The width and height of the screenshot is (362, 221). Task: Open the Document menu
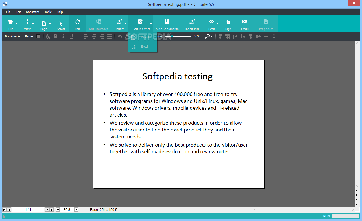[x=33, y=12]
